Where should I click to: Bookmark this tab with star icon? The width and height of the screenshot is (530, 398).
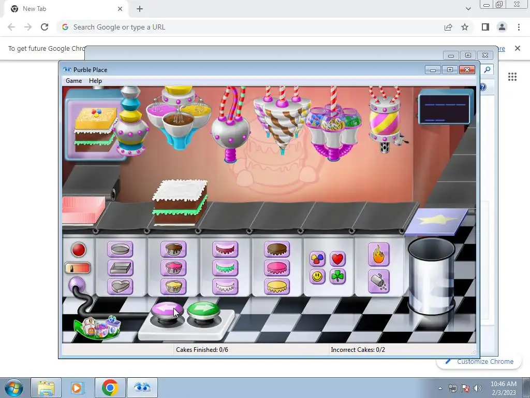click(x=465, y=27)
